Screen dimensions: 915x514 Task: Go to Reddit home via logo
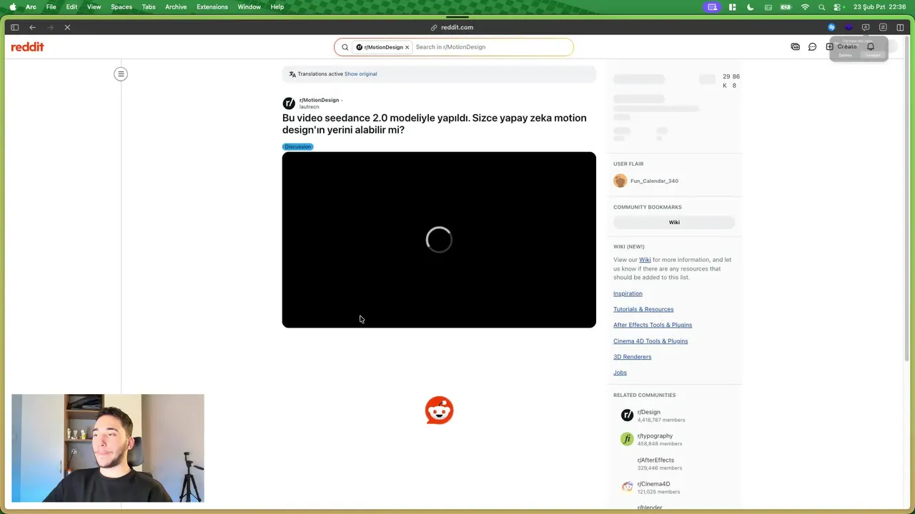point(27,47)
